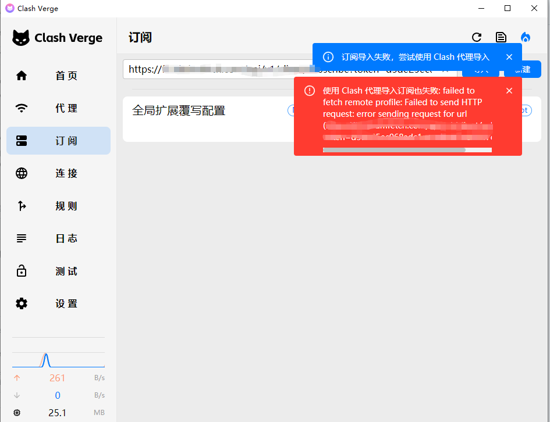Refresh all profiles with the reload icon
The image size is (550, 422).
(476, 37)
